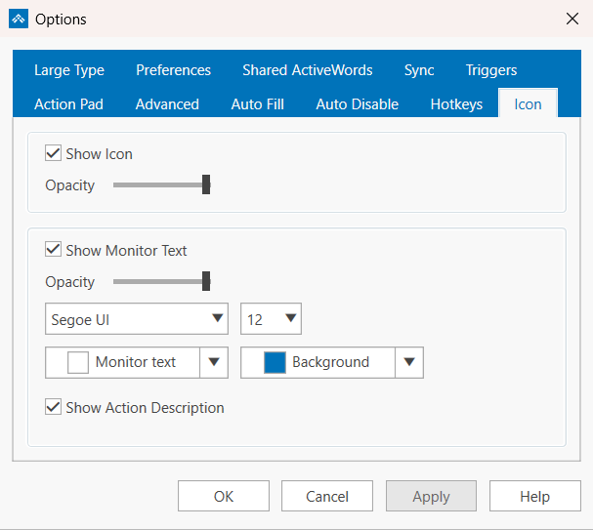Click the Show Monitor Text label
593x530 pixels.
click(126, 251)
